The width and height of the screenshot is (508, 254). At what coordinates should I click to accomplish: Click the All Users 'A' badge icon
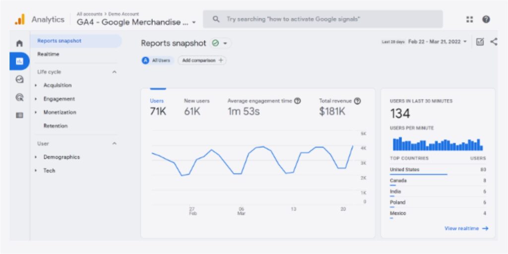coord(145,60)
